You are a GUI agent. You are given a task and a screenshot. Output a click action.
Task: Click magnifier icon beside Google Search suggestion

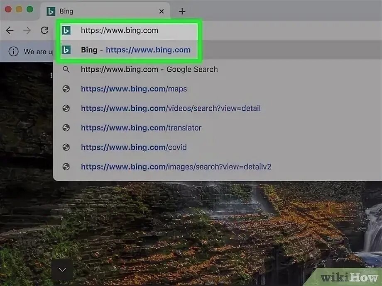pos(66,69)
